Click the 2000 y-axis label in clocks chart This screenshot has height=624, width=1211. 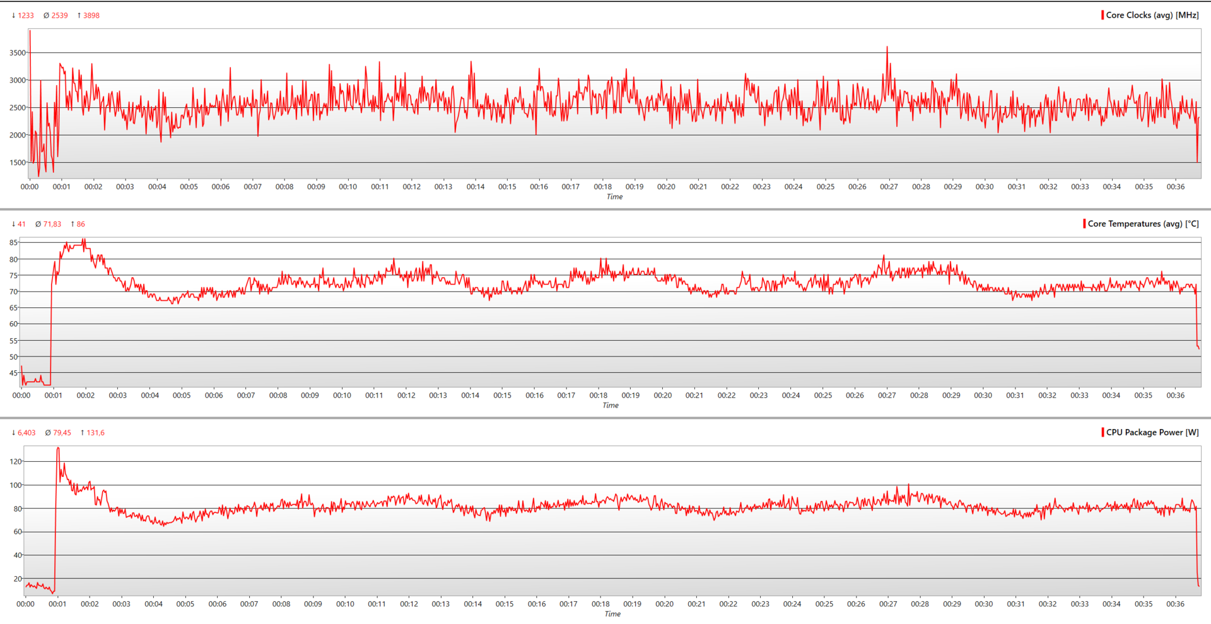(x=18, y=135)
